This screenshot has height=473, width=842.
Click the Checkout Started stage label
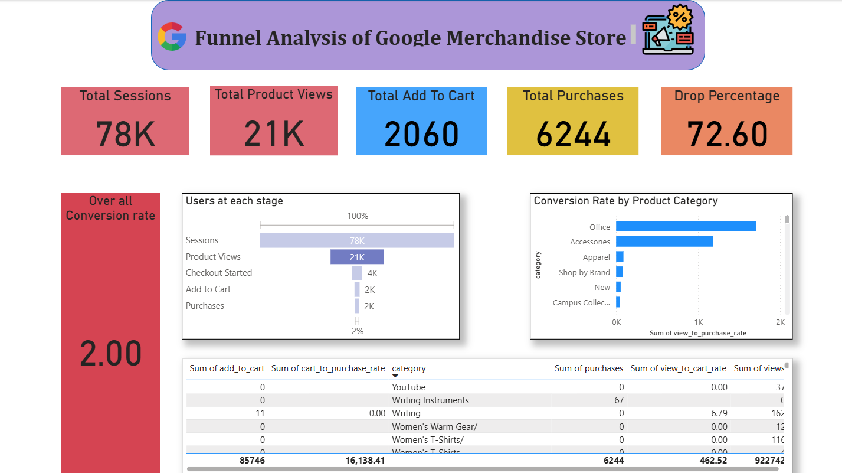point(219,273)
